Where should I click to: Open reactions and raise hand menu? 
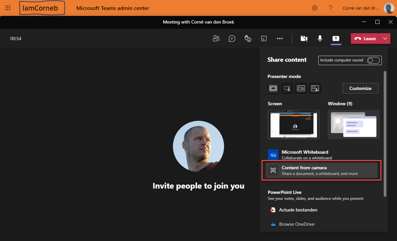pyautogui.click(x=248, y=39)
